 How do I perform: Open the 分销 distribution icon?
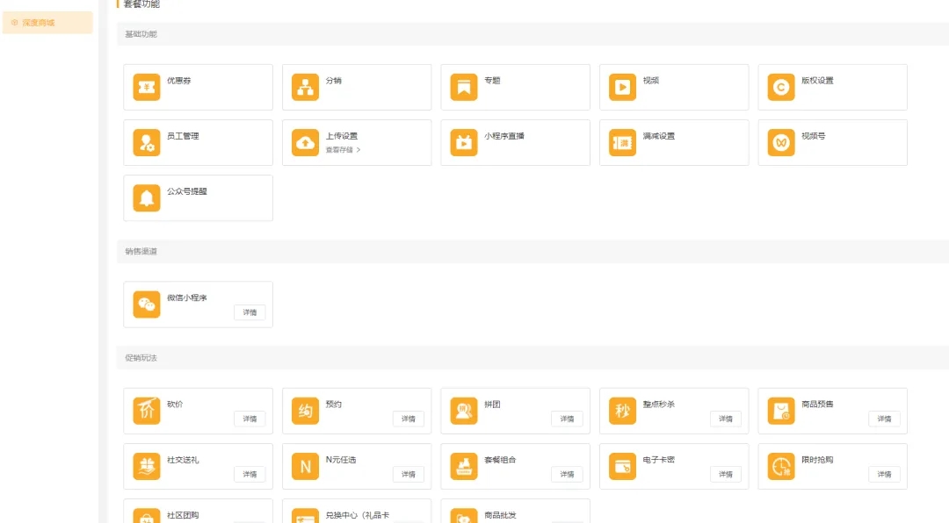tap(305, 87)
